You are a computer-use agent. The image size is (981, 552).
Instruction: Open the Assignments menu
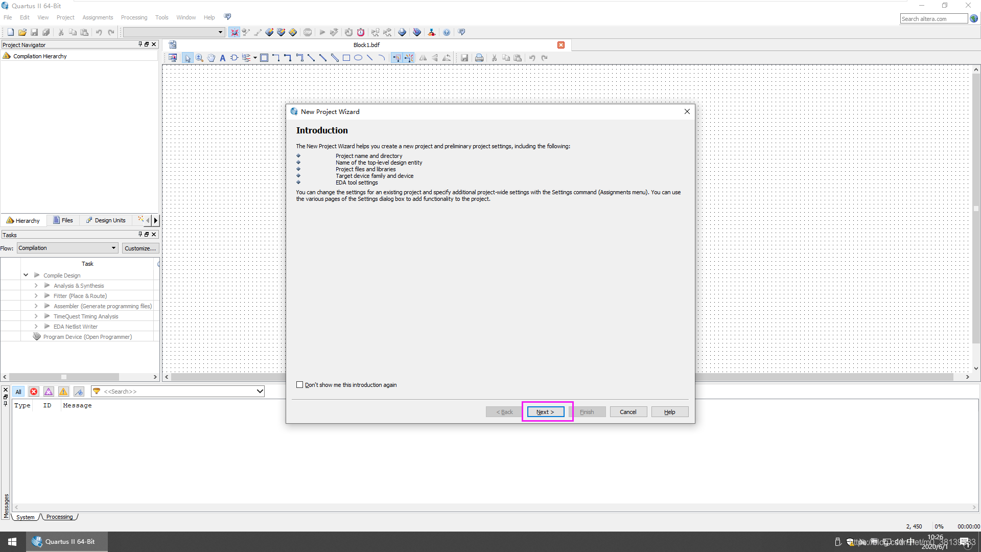tap(98, 17)
